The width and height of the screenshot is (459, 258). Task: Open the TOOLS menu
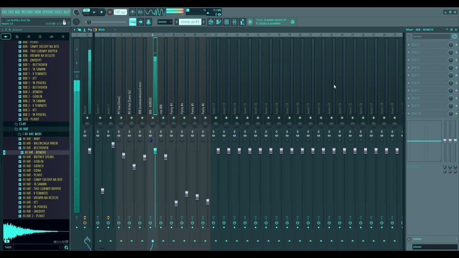tap(58, 12)
